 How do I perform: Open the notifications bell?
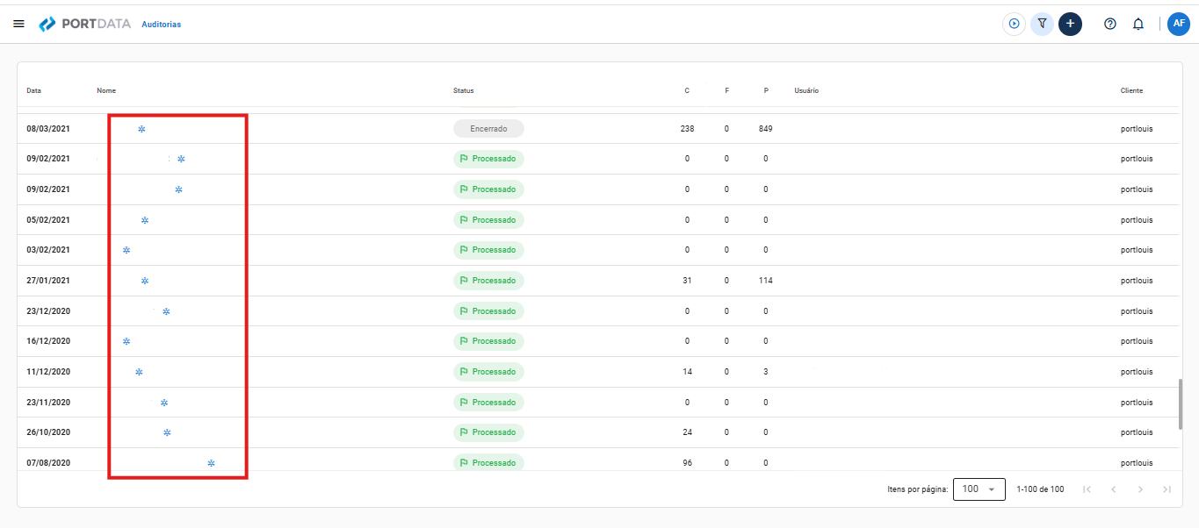click(x=1138, y=24)
